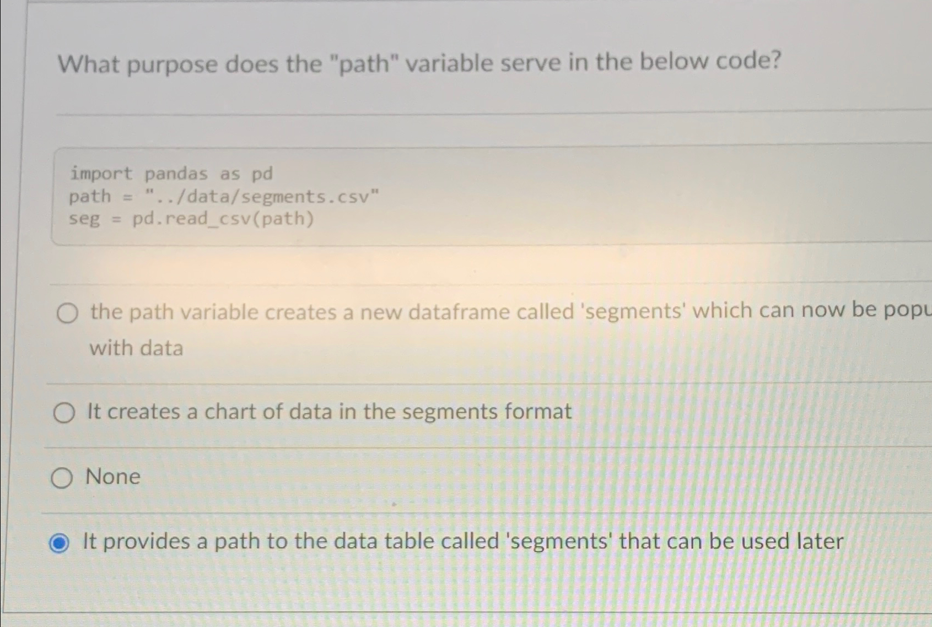Click the text 'with data'
932x627 pixels.
[136, 348]
